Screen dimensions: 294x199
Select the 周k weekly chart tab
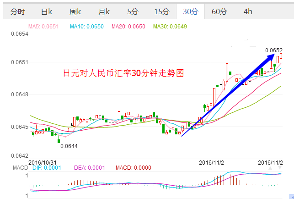76,12
